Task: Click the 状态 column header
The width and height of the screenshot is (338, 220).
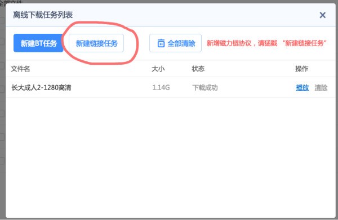Action: pos(198,69)
